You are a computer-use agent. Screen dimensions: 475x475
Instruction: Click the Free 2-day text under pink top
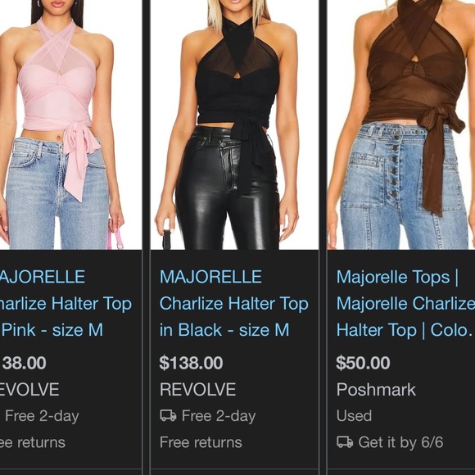(42, 416)
